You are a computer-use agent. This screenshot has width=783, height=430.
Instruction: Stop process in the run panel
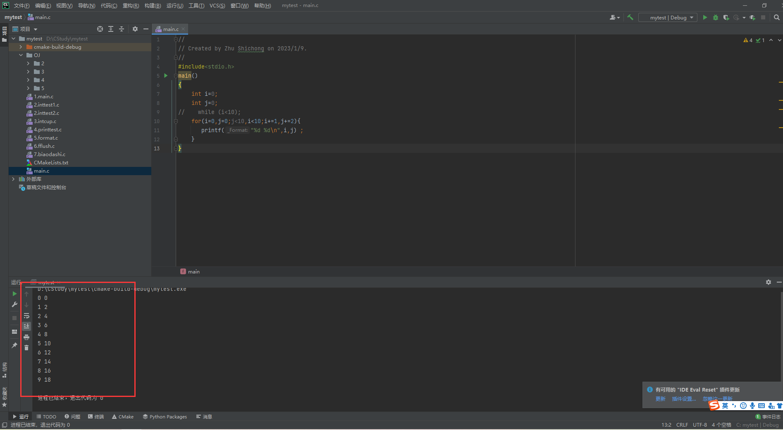[14, 318]
